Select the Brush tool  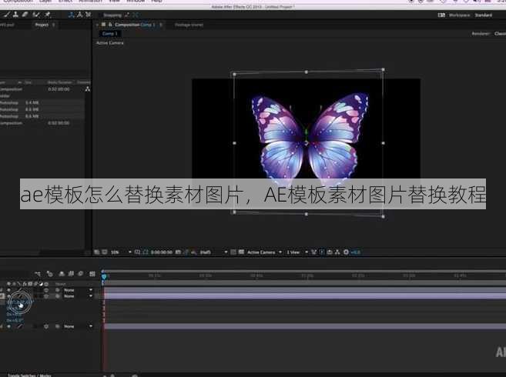(x=7, y=15)
